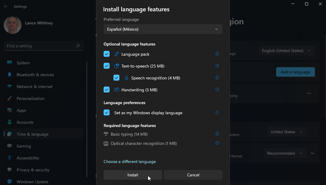
Task: Uncheck Set as my Windows display language
Action: coord(106,112)
